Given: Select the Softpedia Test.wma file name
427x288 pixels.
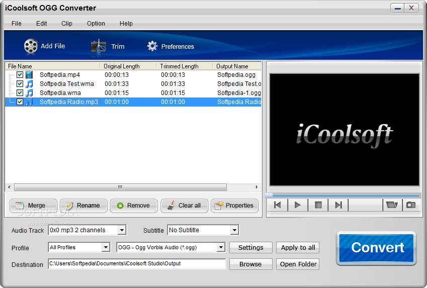Looking at the screenshot, I should click(67, 83).
